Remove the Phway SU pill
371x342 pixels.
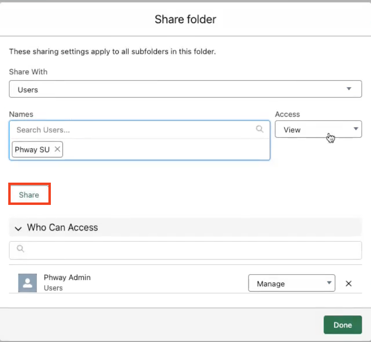[x=57, y=150]
